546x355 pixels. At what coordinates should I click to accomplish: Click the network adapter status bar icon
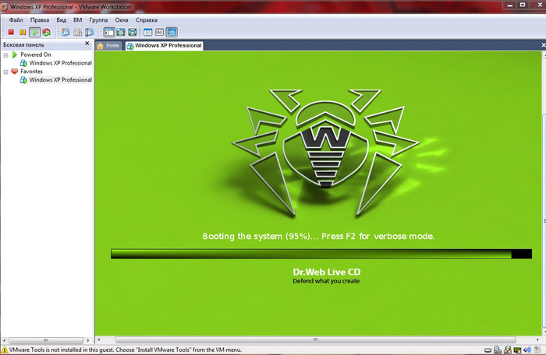point(517,350)
